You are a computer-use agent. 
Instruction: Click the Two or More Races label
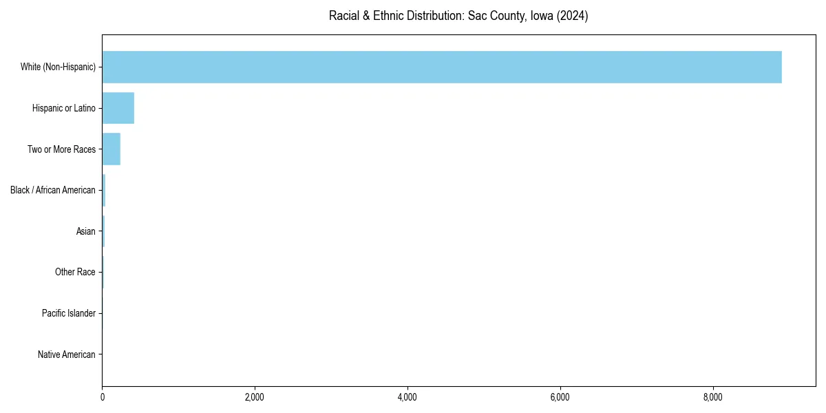[x=62, y=149]
